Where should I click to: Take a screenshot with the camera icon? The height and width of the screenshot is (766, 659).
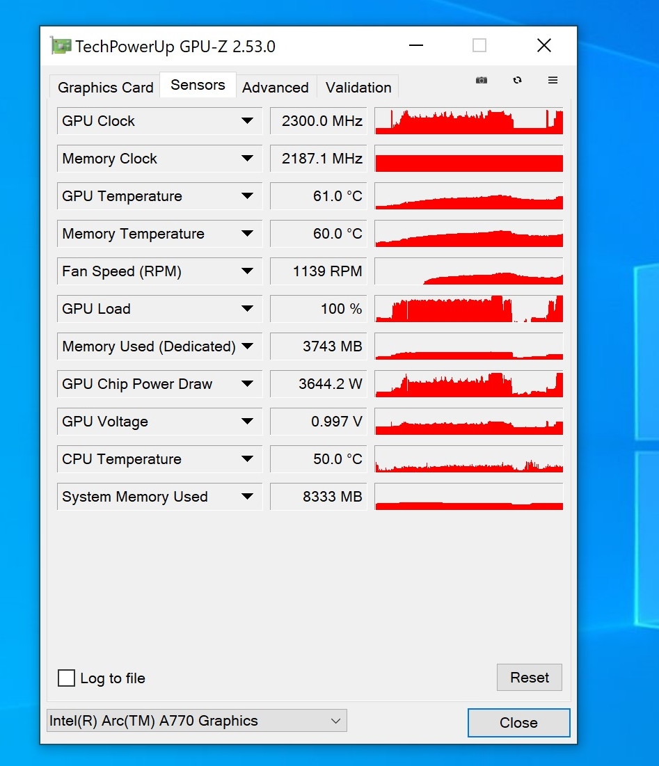[x=481, y=80]
